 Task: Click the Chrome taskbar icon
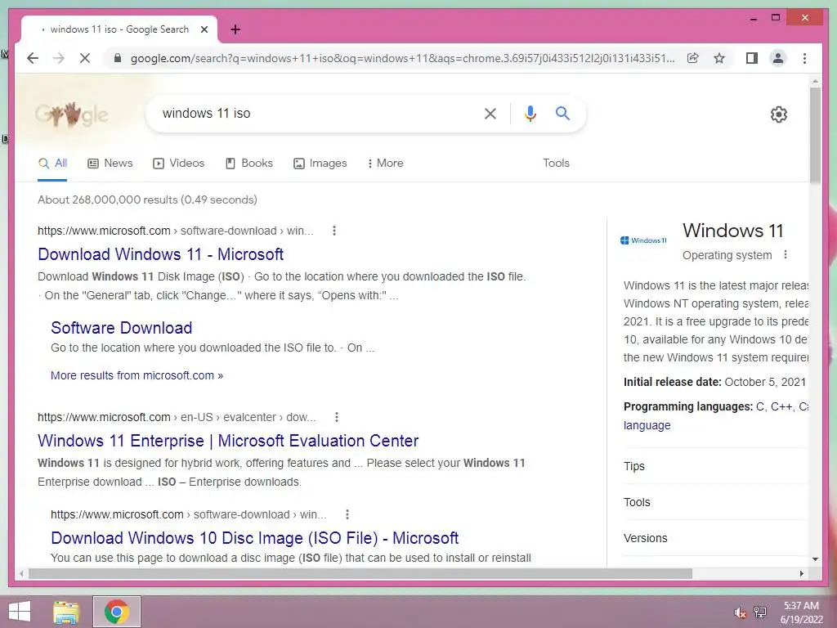tap(117, 612)
